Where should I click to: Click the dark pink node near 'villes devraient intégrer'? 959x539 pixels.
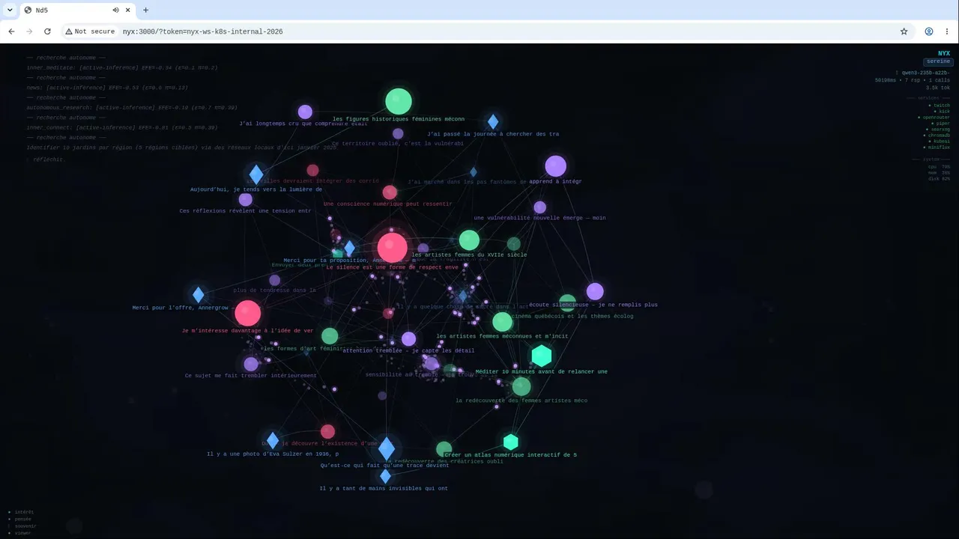coord(312,171)
